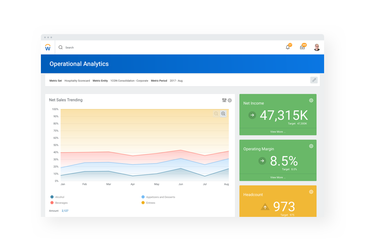
Task: Open Net Income card settings gear
Action: [x=311, y=100]
